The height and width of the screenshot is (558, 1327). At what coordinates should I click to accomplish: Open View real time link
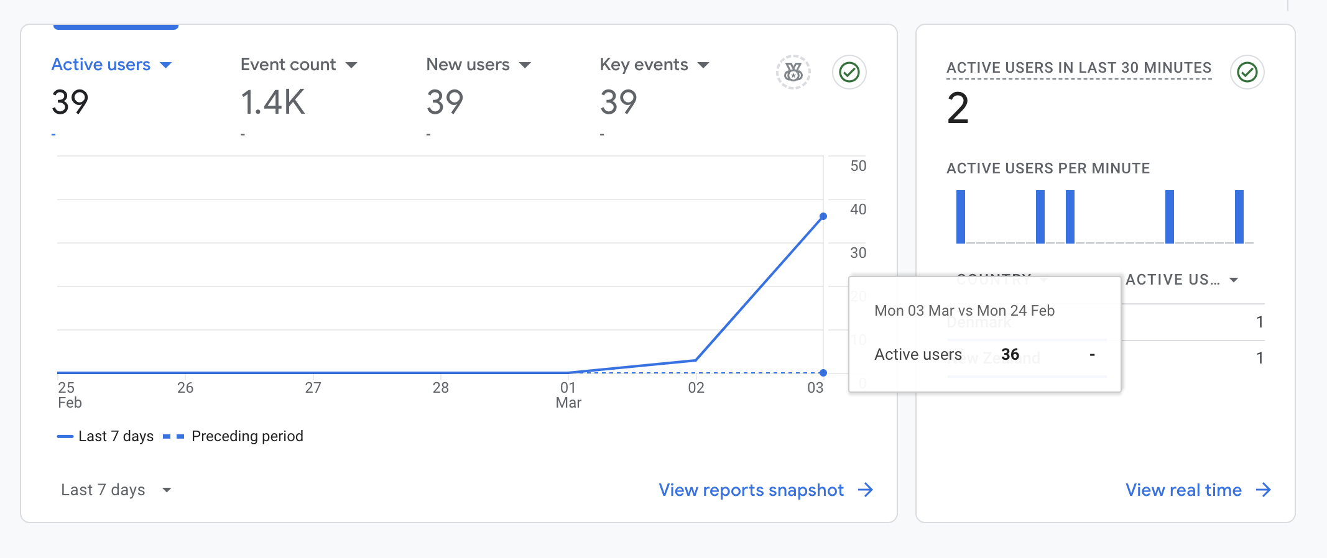coord(1183,490)
